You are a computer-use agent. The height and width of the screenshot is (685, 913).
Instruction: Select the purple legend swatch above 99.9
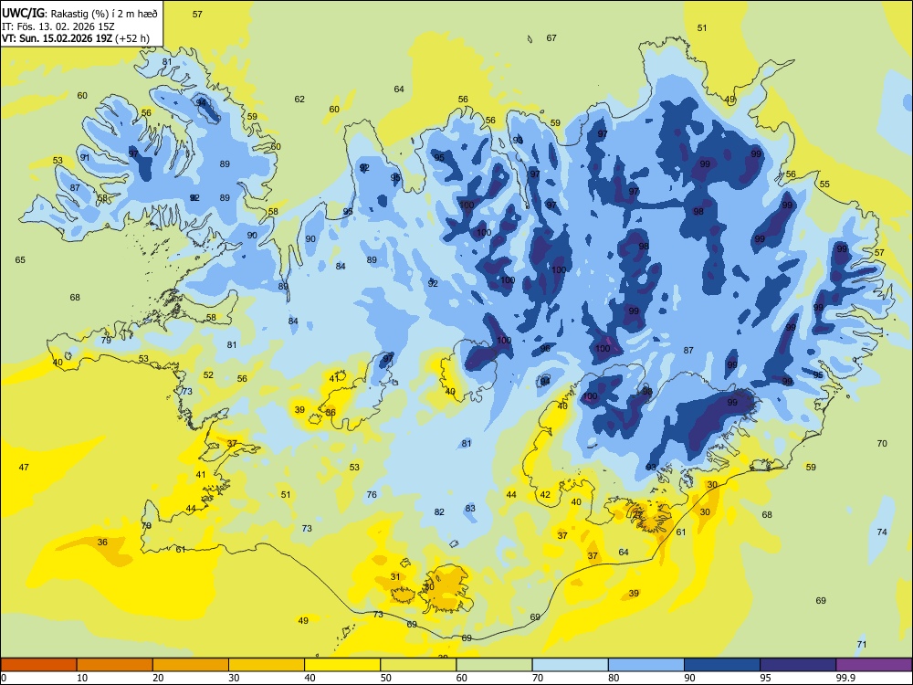(874, 665)
